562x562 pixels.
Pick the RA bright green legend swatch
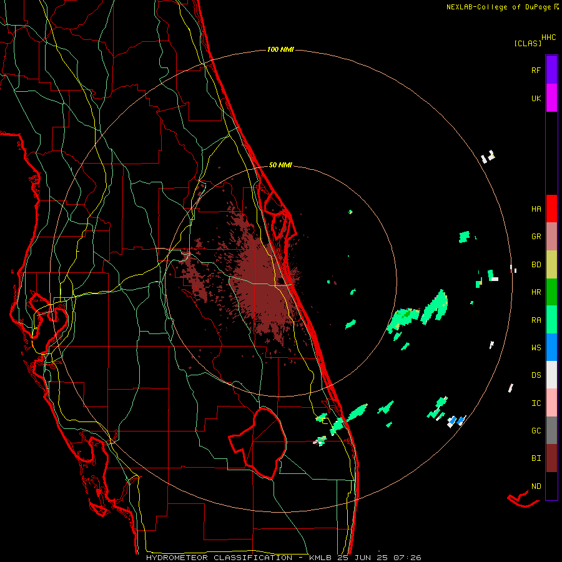tap(551, 320)
